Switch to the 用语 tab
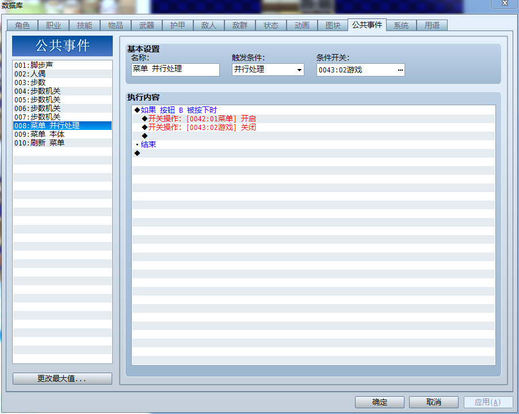This screenshot has height=414, width=519. pos(432,25)
